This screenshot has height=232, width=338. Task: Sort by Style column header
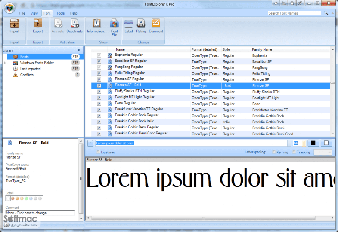coord(236,49)
